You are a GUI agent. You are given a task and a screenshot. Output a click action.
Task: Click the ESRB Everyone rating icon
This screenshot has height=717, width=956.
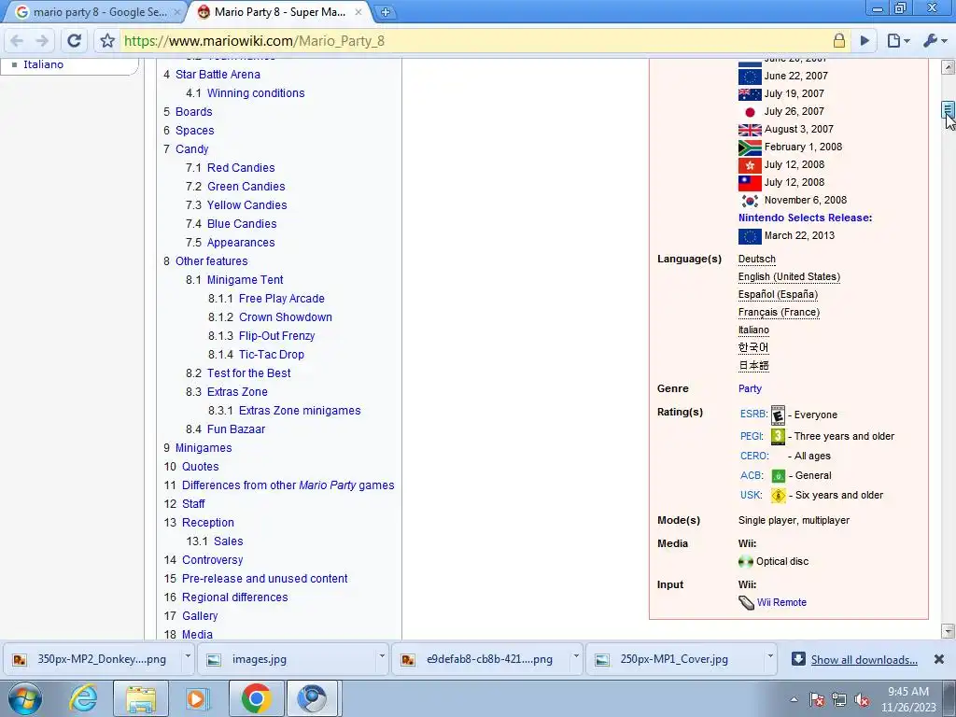(778, 415)
